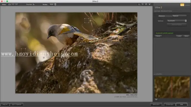Activate the zoom magnifier tool

pos(143,4)
